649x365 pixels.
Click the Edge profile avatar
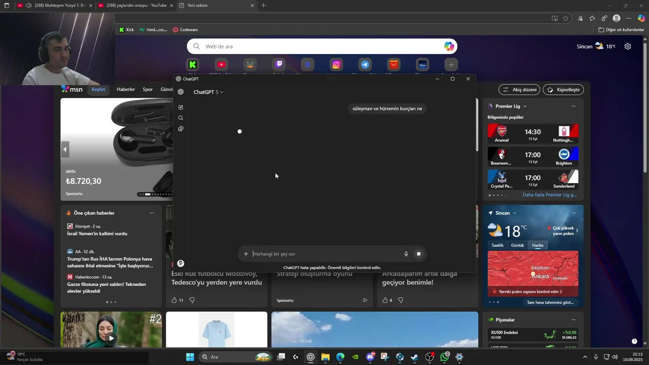tap(617, 18)
